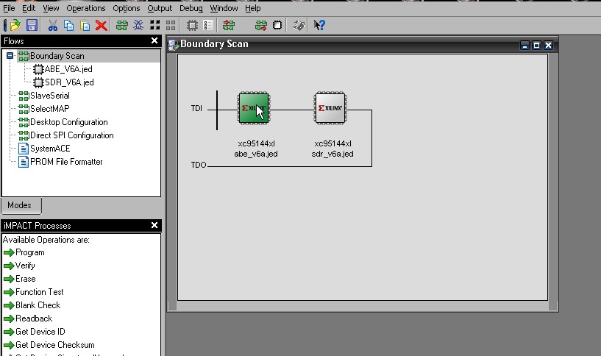Click the What's This help pointer icon
The height and width of the screenshot is (356, 601).
pos(319,25)
